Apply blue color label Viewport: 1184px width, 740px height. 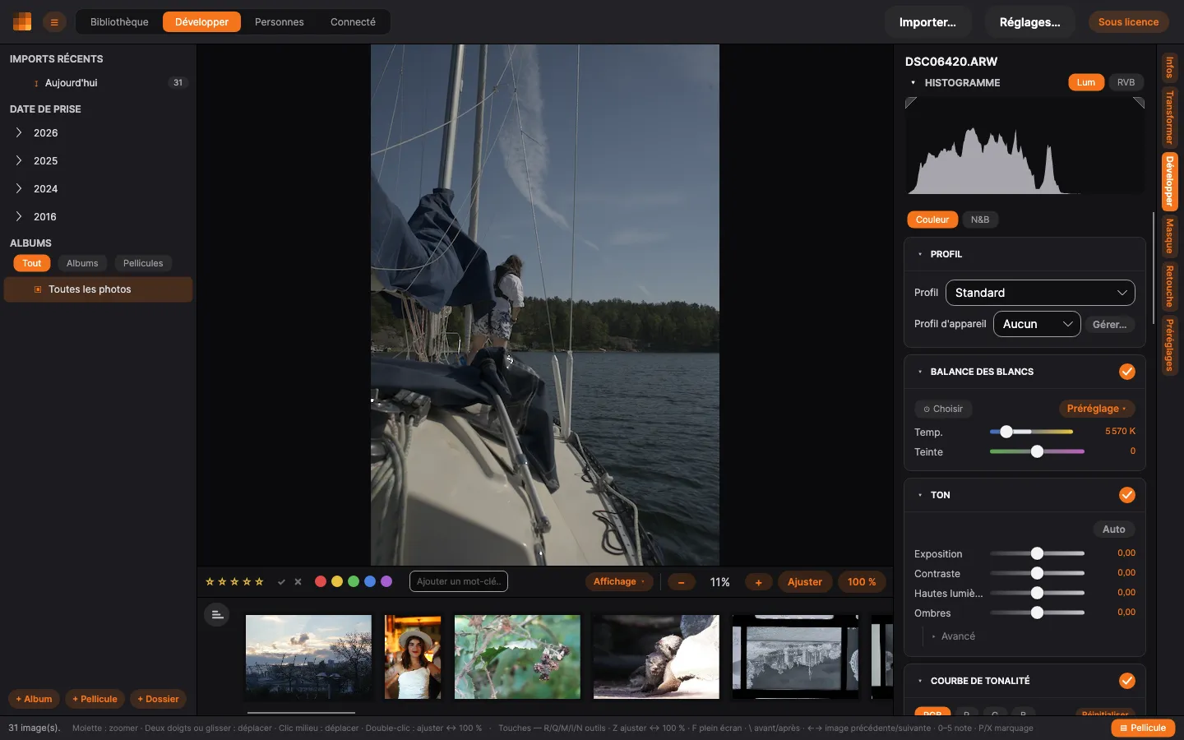coord(370,581)
